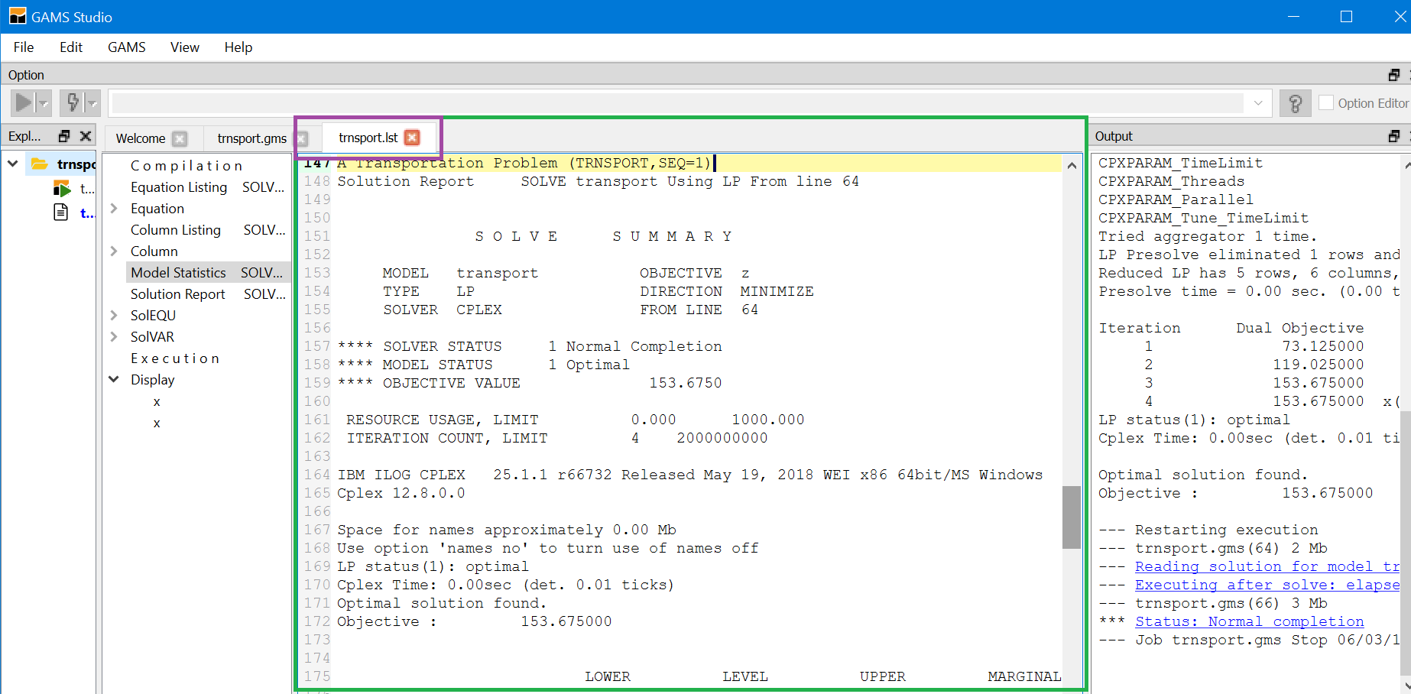Screen dimensions: 1411x694
Task: Float the Output panel
Action: click(1393, 136)
